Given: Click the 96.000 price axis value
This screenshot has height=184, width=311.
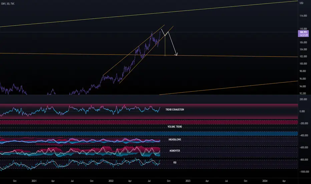Looking at the screenshot, I should point(303,79).
